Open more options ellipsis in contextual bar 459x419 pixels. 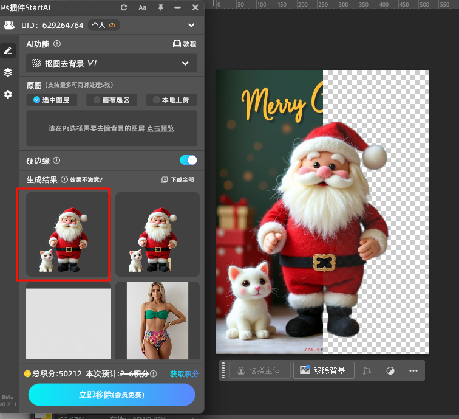(413, 370)
